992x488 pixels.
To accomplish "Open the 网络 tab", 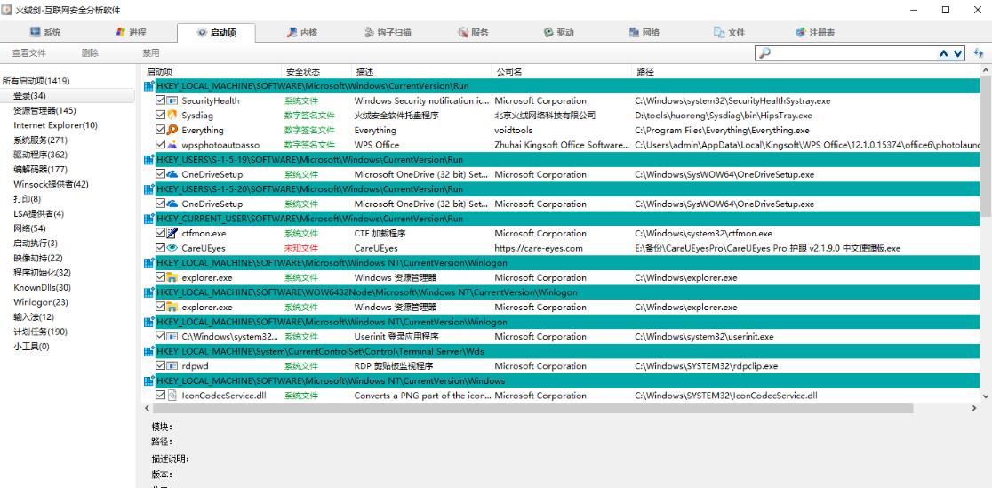I will click(x=644, y=33).
